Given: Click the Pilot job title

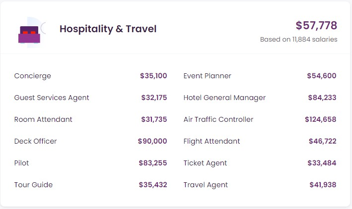Looking at the screenshot, I should pyautogui.click(x=22, y=163).
